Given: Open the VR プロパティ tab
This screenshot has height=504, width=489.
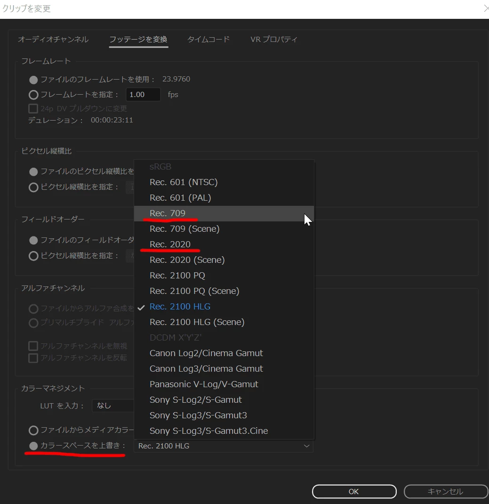Looking at the screenshot, I should click(274, 39).
